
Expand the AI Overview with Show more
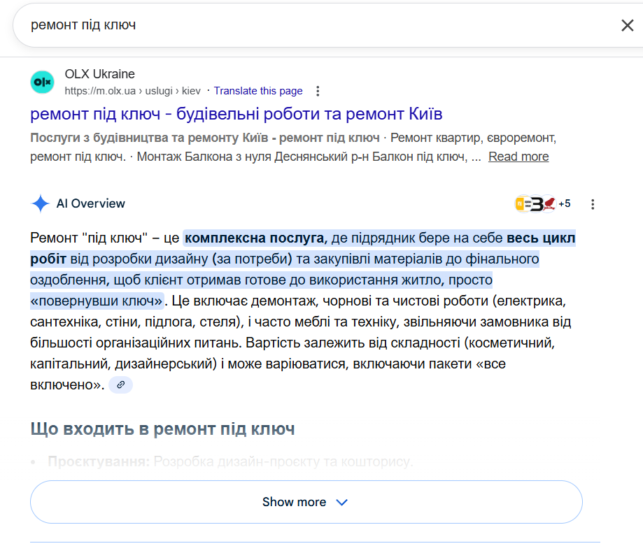tap(306, 501)
